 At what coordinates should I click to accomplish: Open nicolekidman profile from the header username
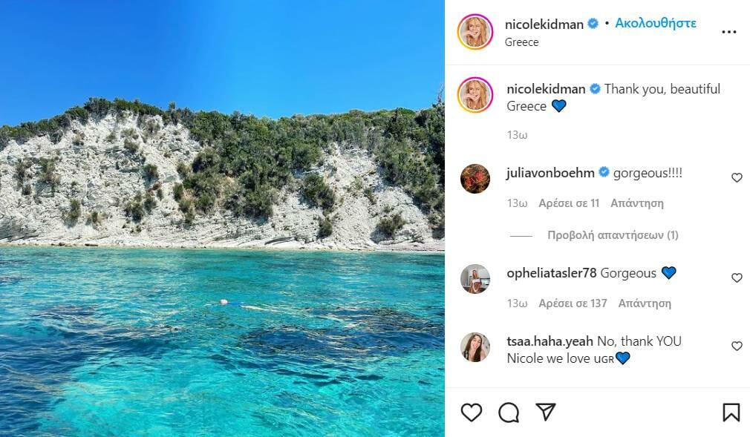click(544, 24)
